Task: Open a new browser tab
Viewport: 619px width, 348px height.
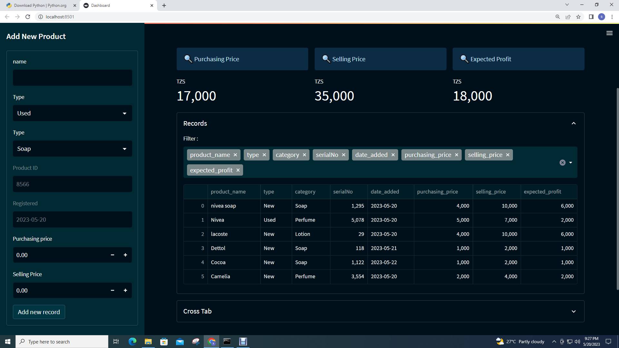Action: click(x=164, y=5)
